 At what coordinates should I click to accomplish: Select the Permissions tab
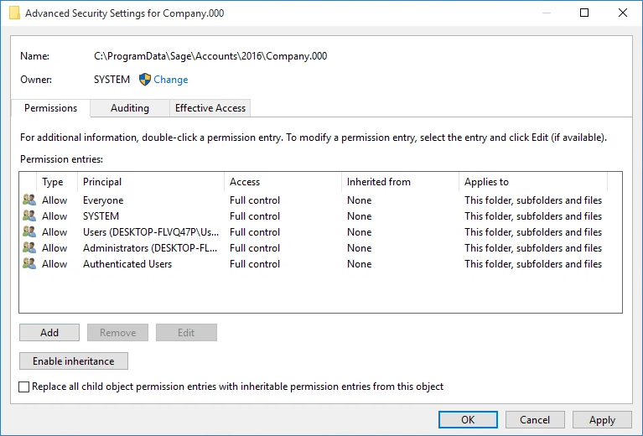pyautogui.click(x=50, y=108)
